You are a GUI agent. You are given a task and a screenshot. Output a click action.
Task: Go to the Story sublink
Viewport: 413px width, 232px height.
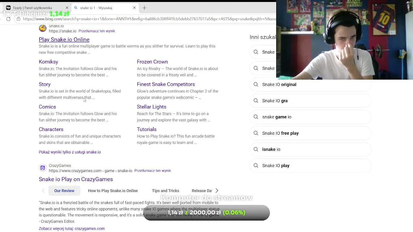point(45,84)
